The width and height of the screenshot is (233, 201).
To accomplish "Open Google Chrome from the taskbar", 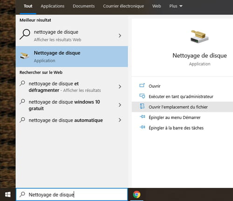I will 137,194.
